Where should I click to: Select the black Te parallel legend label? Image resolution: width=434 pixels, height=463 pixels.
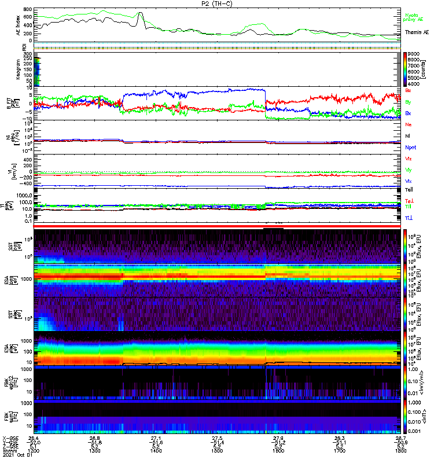[x=409, y=190]
